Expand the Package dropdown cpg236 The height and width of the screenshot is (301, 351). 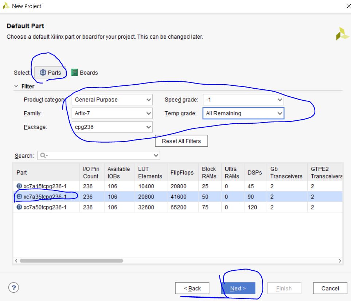[x=112, y=127]
